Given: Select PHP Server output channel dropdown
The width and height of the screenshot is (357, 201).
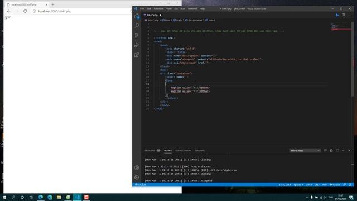Looking at the screenshot, I should tap(305, 151).
